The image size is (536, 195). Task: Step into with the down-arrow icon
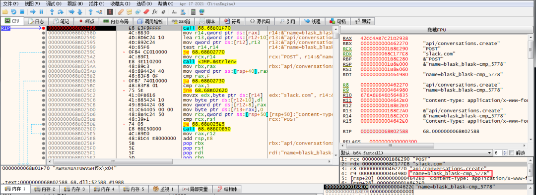coord(52,12)
